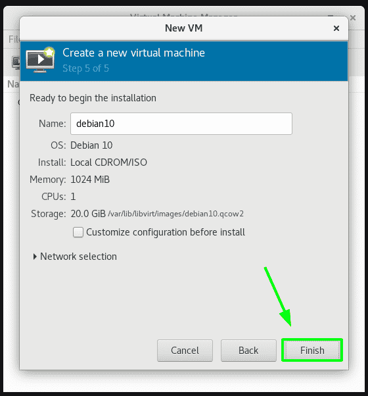This screenshot has width=368, height=396.
Task: Enable Customize configuration before install checkbox
Action: pyautogui.click(x=78, y=232)
